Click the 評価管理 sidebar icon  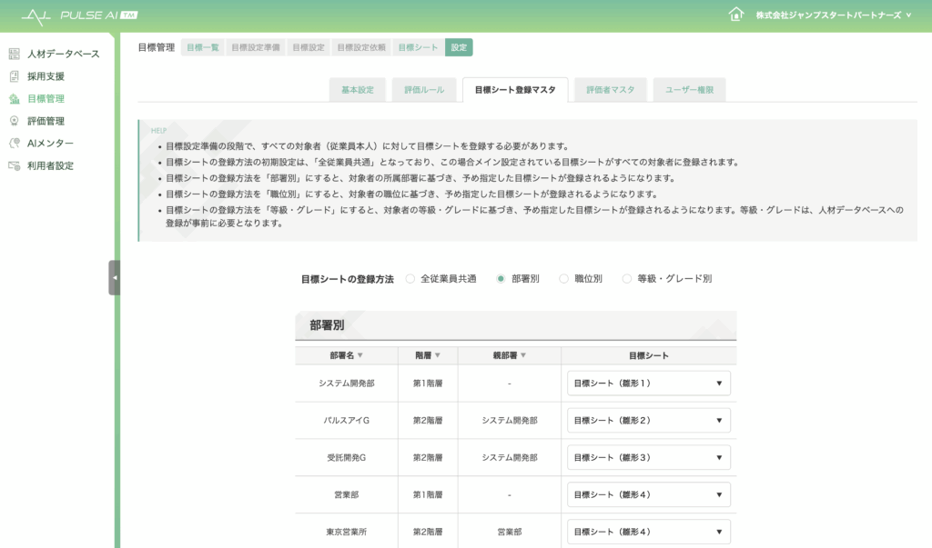click(x=14, y=121)
